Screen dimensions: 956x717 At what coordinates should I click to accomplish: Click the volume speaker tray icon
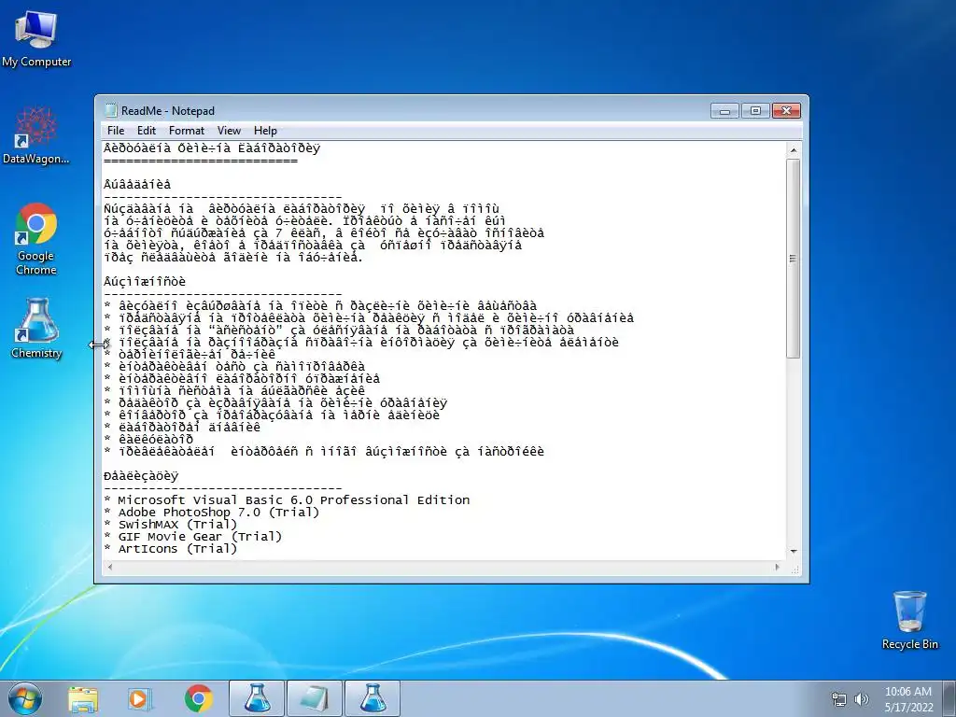click(862, 699)
